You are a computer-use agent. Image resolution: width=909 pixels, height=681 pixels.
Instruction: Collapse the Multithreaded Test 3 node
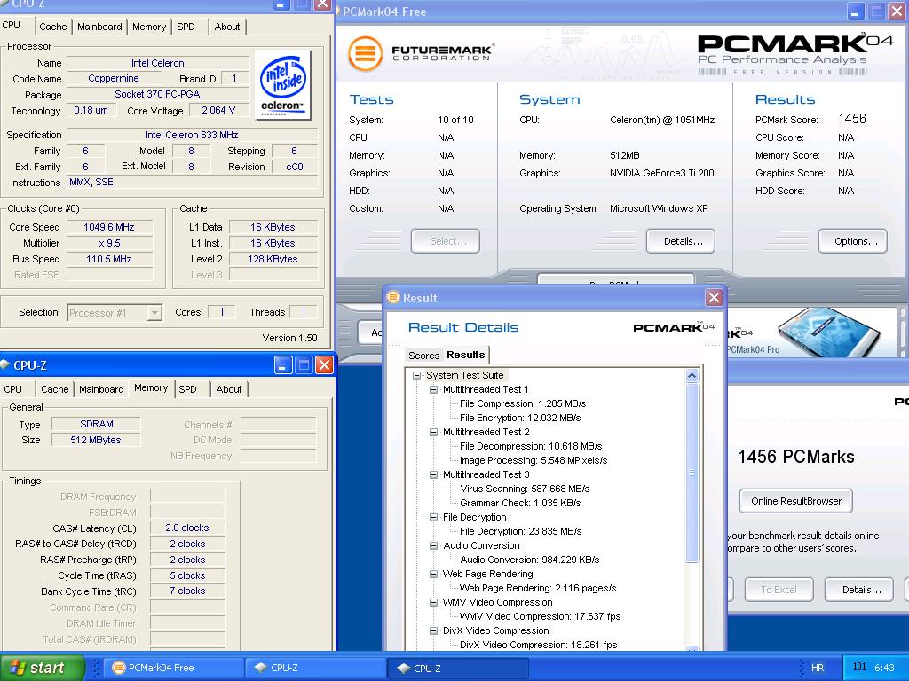point(433,475)
